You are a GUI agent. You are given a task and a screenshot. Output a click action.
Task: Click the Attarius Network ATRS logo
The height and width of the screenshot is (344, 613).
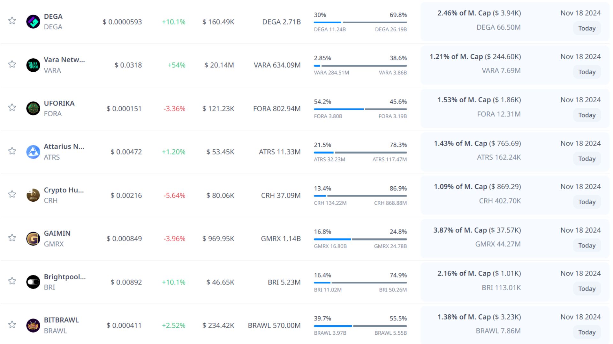(33, 152)
